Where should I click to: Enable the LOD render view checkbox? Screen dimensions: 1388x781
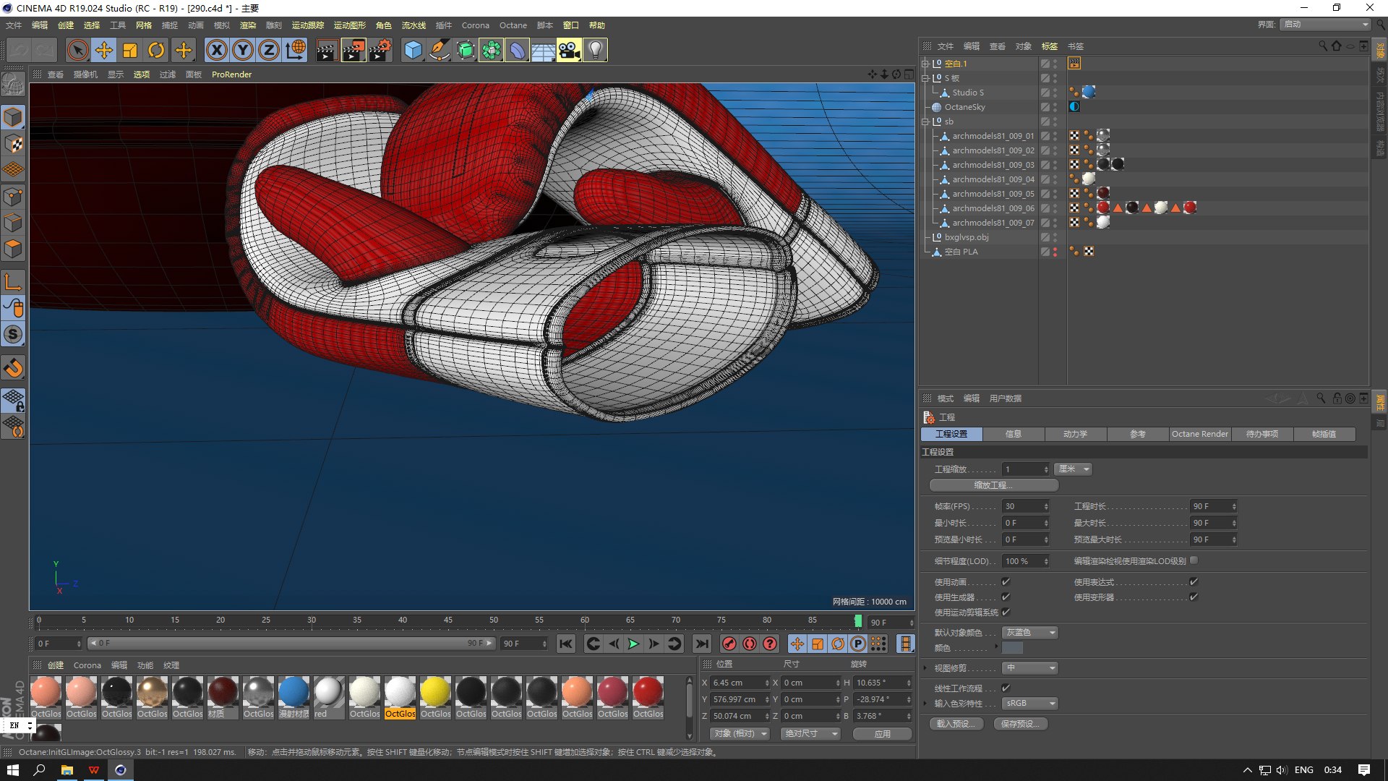(x=1194, y=560)
